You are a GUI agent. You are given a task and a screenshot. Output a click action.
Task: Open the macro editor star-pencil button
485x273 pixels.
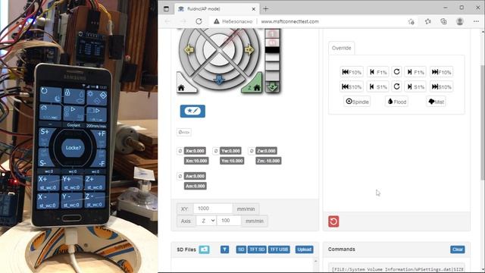pos(192,111)
